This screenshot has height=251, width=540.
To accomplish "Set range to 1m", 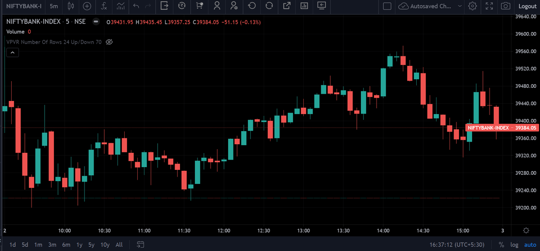I will click(x=38, y=245).
